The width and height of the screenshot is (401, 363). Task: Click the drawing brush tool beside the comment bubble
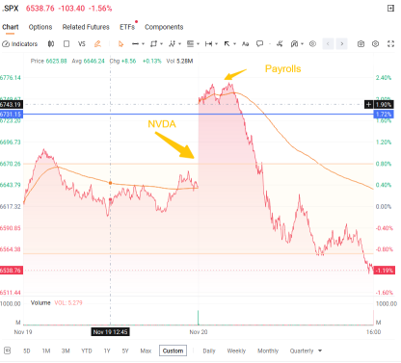point(280,44)
